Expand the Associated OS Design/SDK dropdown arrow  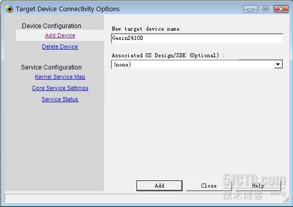pos(278,64)
